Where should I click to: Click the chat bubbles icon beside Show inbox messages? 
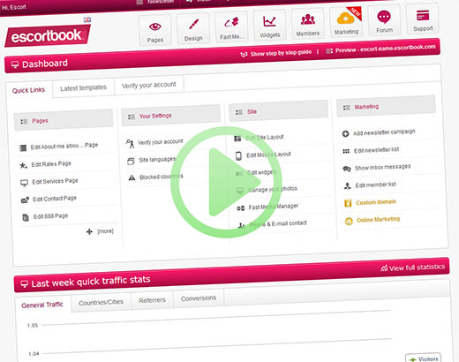point(347,169)
